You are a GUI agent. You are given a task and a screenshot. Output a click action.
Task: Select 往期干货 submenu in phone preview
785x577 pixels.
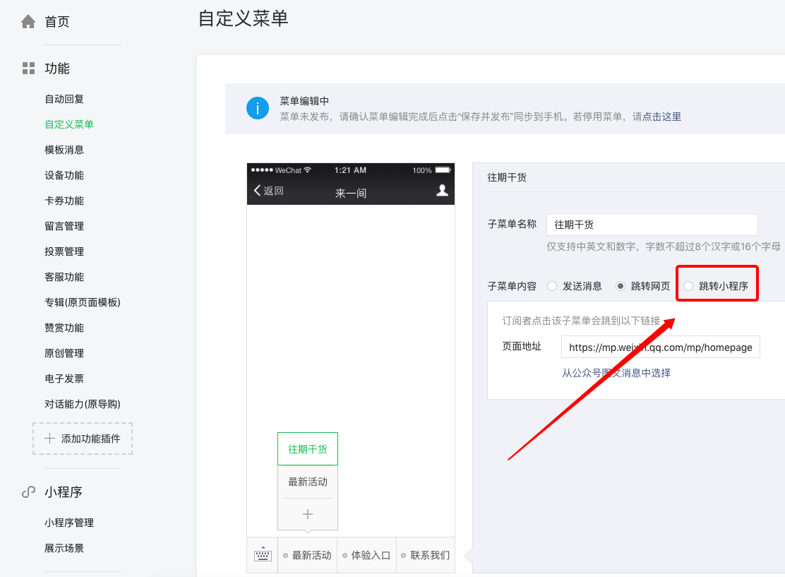coord(308,448)
